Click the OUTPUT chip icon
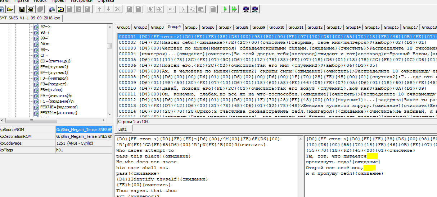 (255, 9)
